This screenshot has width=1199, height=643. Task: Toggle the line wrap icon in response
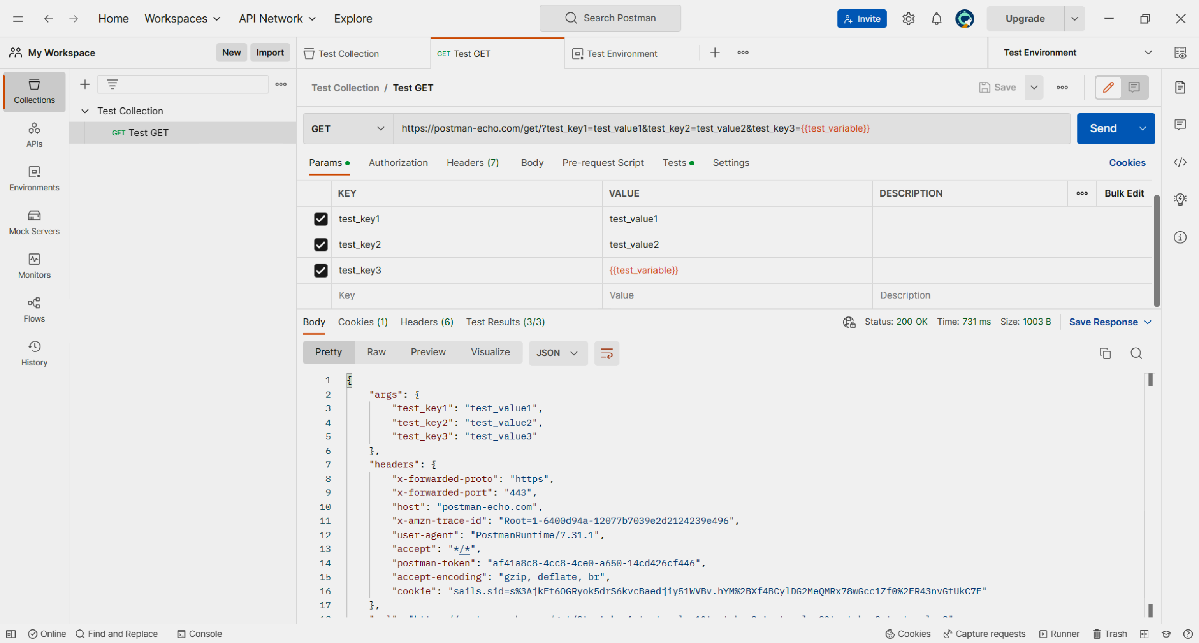point(607,353)
